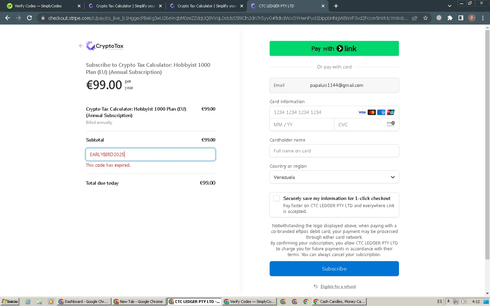Image resolution: width=490 pixels, height=306 pixels.
Task: Click the Pay with link button
Action: pyautogui.click(x=334, y=48)
